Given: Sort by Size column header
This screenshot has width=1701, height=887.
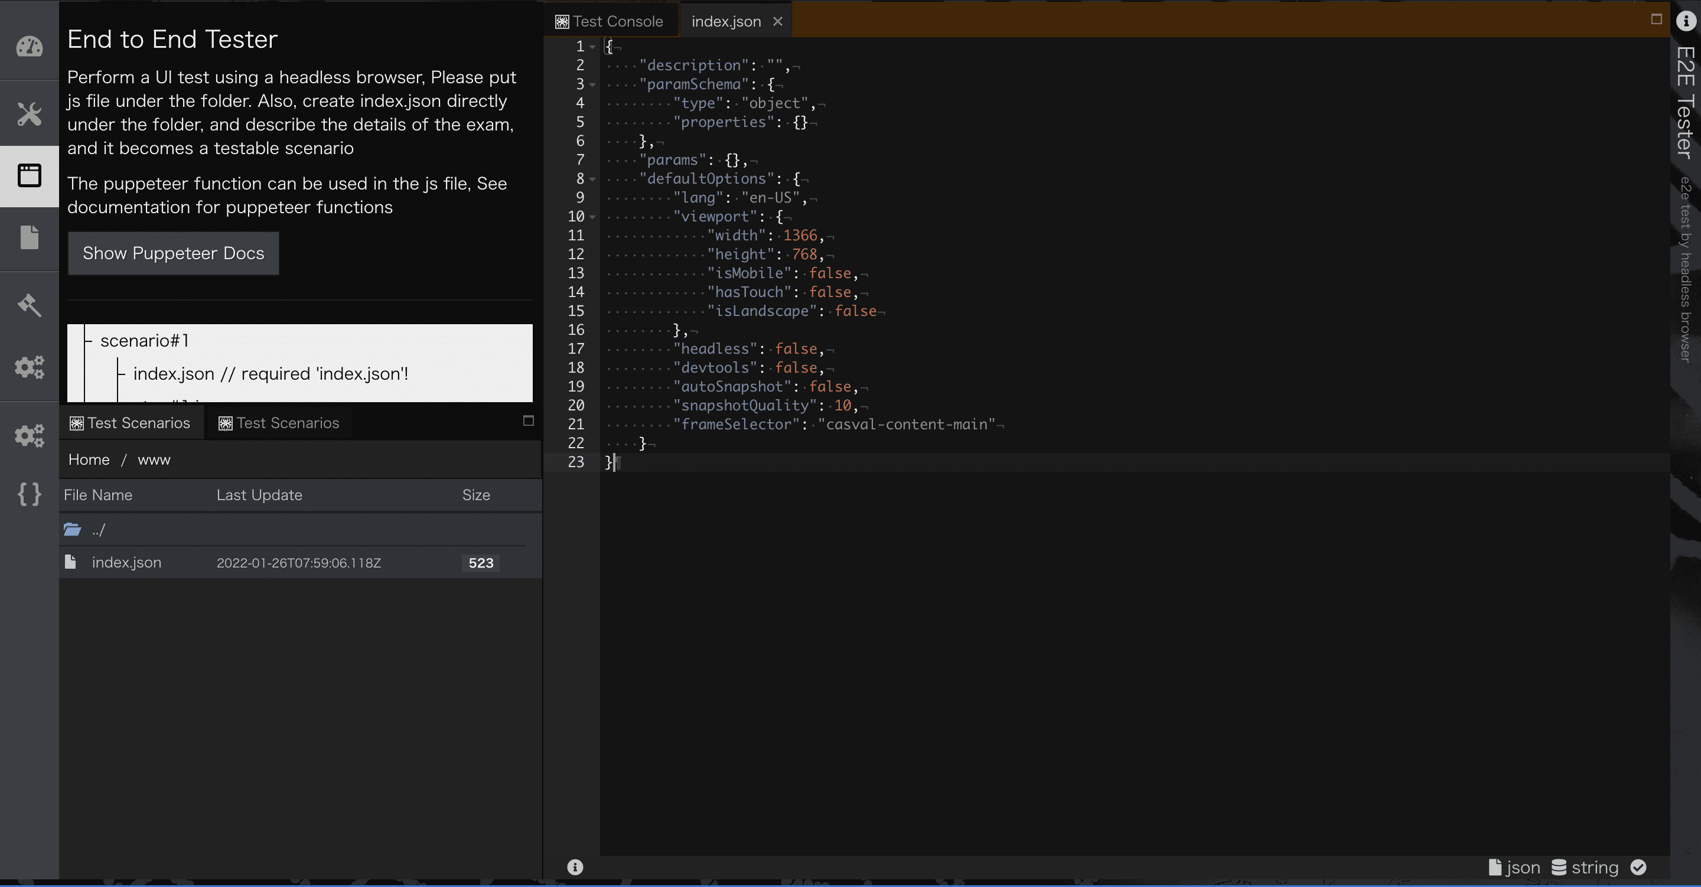Looking at the screenshot, I should [476, 495].
